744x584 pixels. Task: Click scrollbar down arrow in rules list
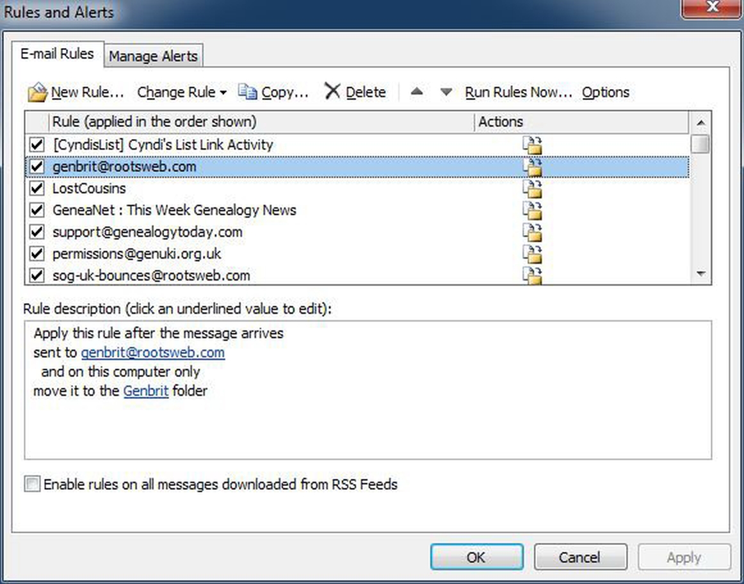point(700,273)
